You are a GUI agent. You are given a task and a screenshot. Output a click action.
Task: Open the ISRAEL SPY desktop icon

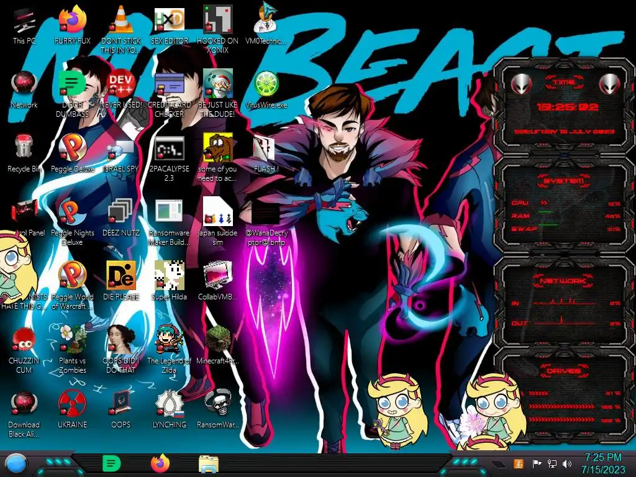point(121,153)
